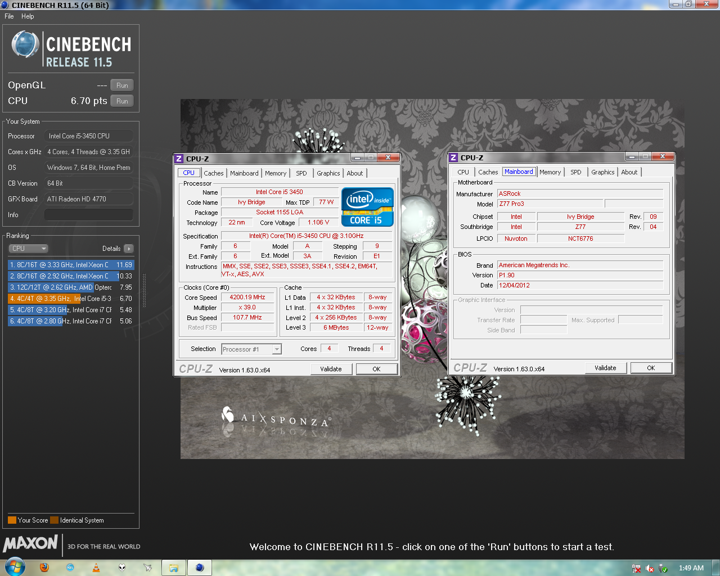Click the Cinebench taskbar button
Viewport: 720px width, 576px height.
[200, 568]
